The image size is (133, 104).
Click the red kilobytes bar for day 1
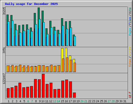coord(8,93)
